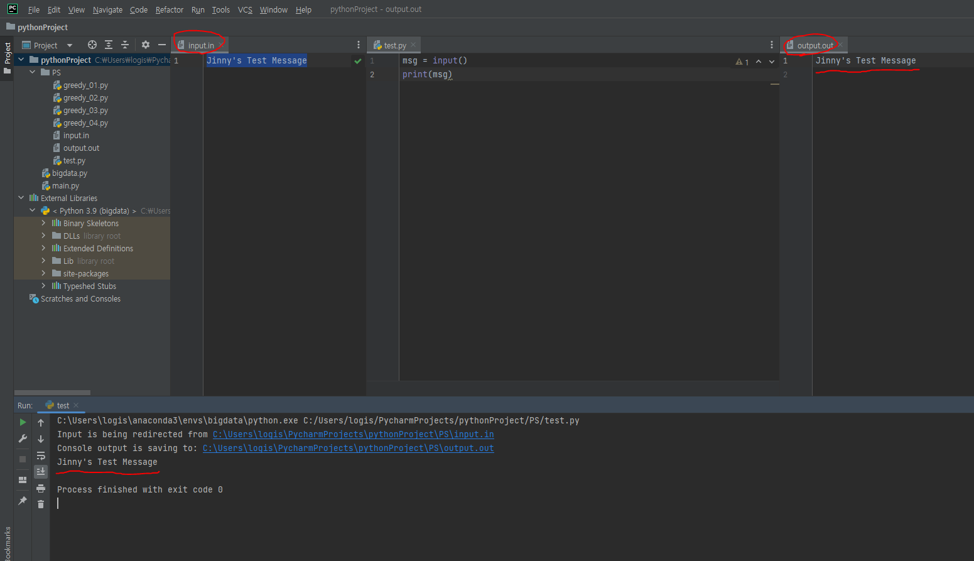
Task: Print the console output via printer icon
Action: [41, 488]
